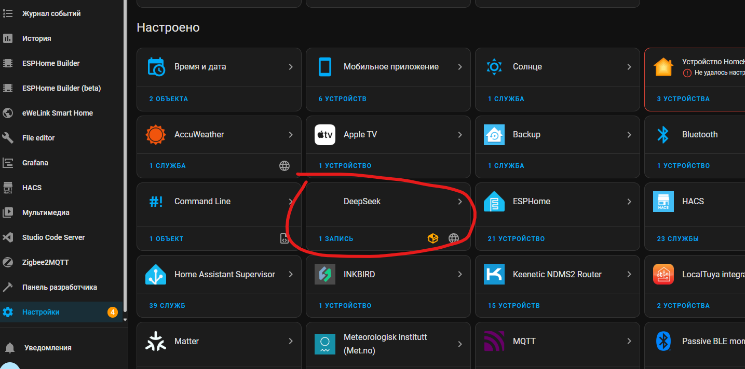Screen dimensions: 745x369
Task: Click the orange HomeKit house icon
Action: (663, 67)
